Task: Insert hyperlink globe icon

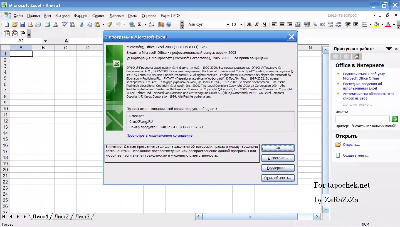Action: 132,24
